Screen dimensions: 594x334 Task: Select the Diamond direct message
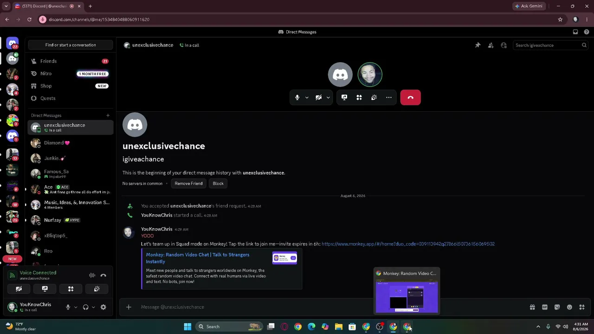coord(71,143)
